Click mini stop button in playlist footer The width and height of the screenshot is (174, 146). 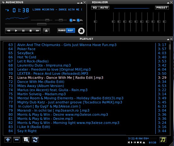138,143
